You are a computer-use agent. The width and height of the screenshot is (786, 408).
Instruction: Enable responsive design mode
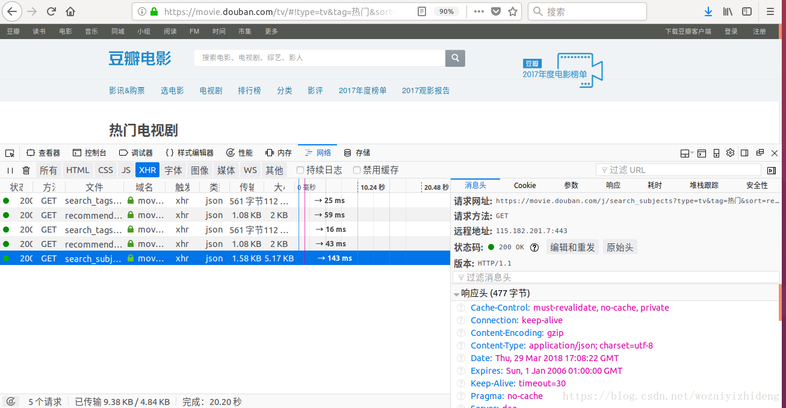point(716,153)
